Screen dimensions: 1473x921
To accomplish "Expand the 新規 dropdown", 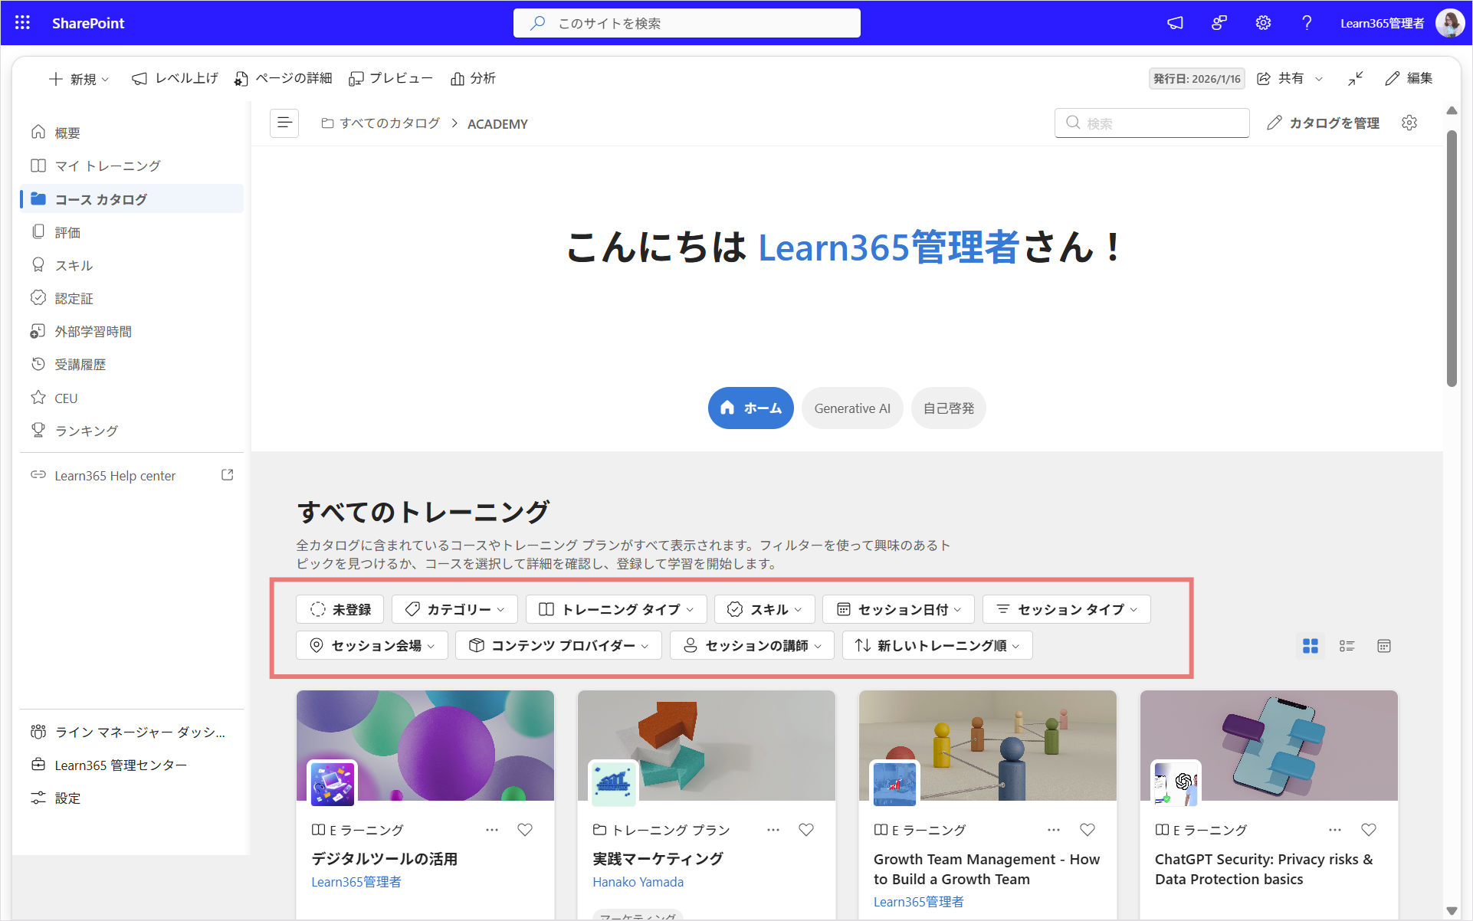I will (x=79, y=79).
